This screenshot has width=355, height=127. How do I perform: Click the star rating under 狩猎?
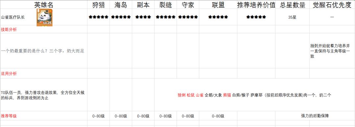[99, 17]
